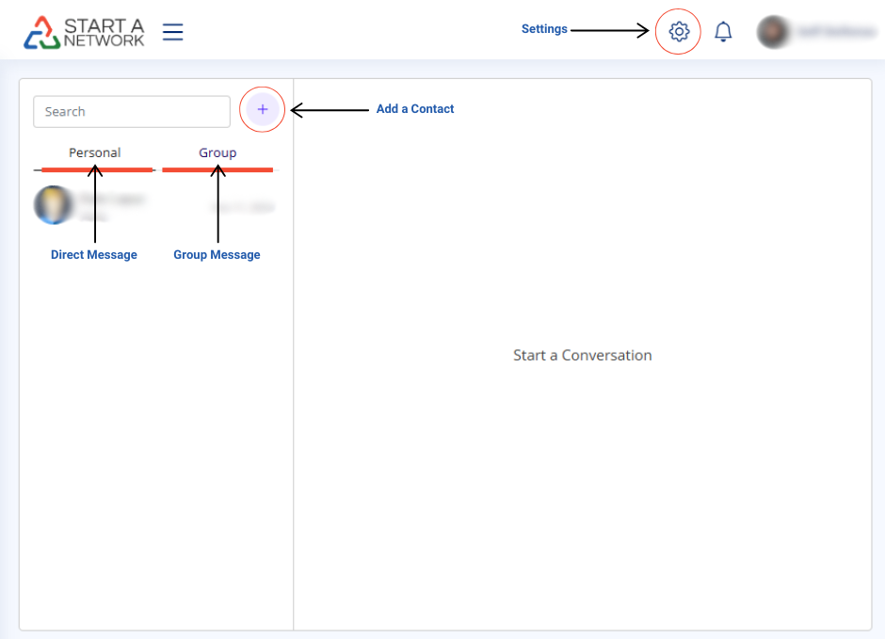This screenshot has width=885, height=639.
Task: Click the blurred username in the header
Action: (x=835, y=32)
